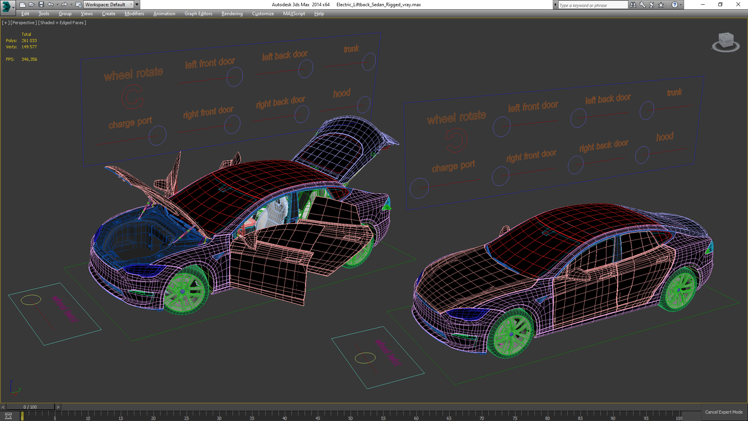Open the Workspace: Default dropdown
Screen dimensions: 748x421
(x=108, y=5)
